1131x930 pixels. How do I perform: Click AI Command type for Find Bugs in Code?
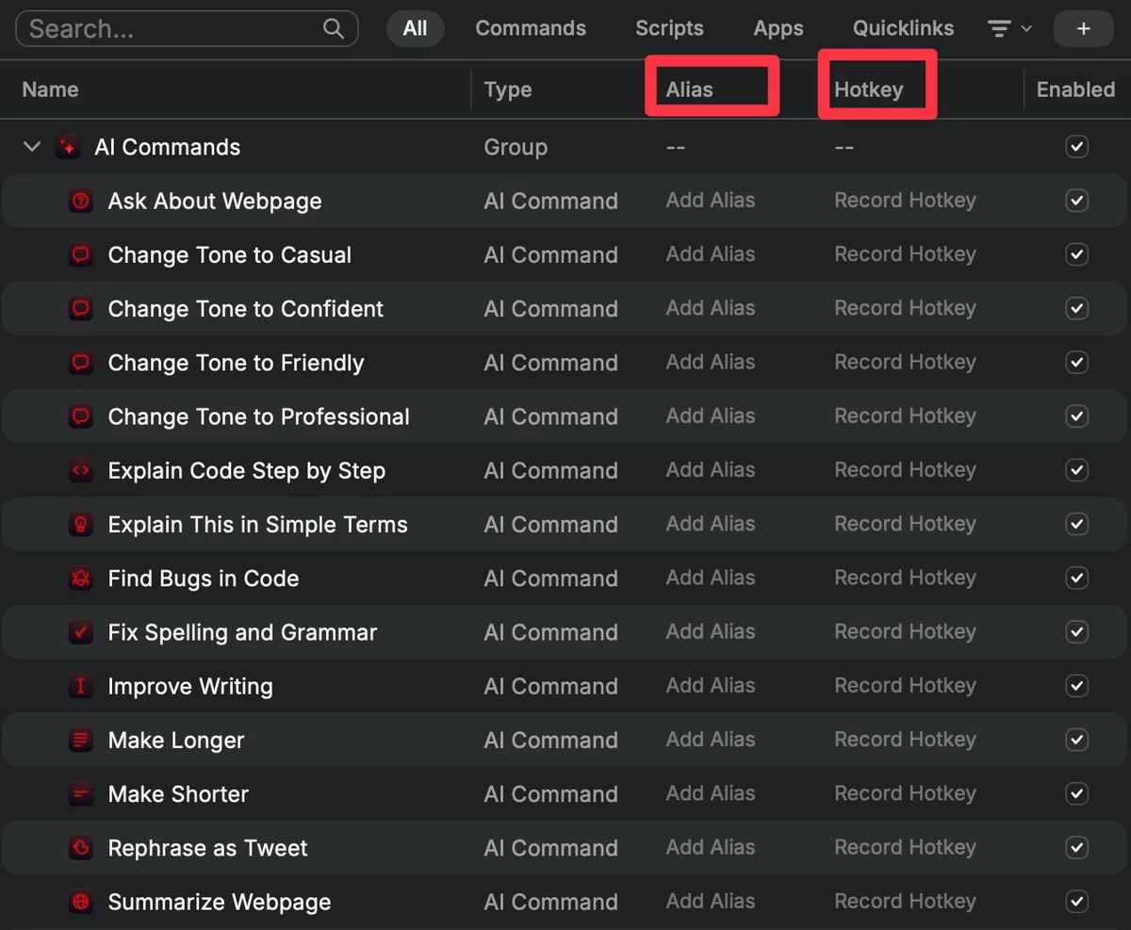[550, 578]
